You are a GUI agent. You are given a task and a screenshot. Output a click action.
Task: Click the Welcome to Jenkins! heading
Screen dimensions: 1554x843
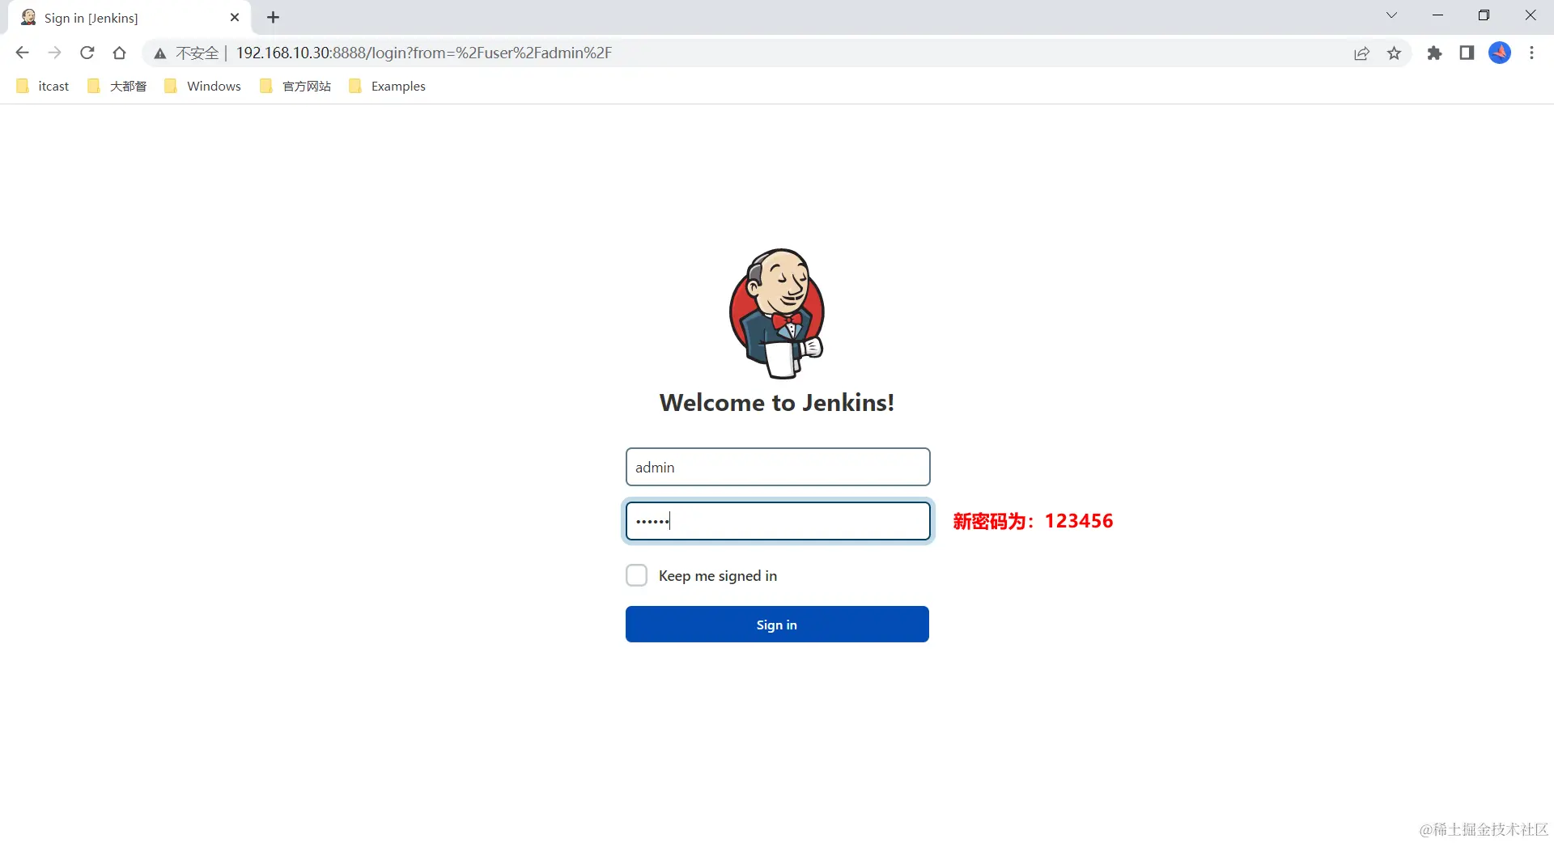click(777, 402)
